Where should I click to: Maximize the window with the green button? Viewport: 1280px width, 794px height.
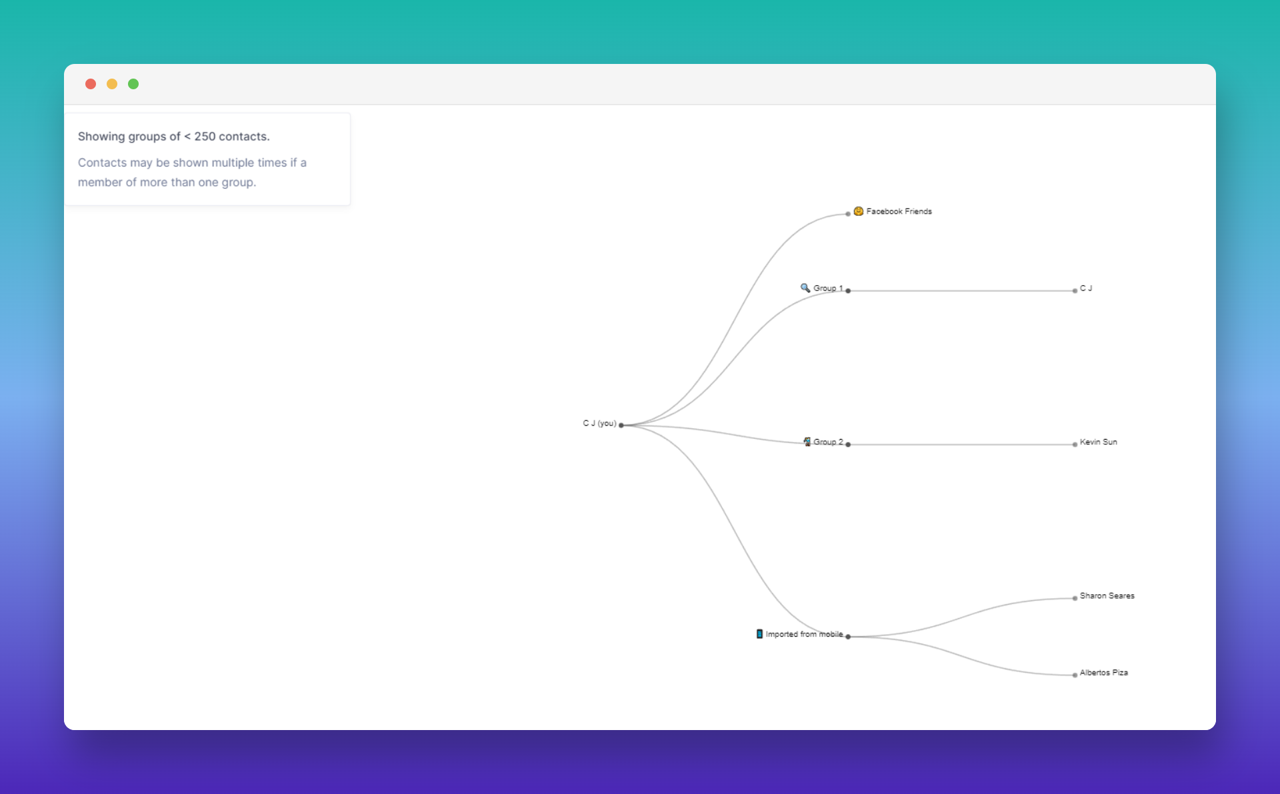pyautogui.click(x=133, y=84)
